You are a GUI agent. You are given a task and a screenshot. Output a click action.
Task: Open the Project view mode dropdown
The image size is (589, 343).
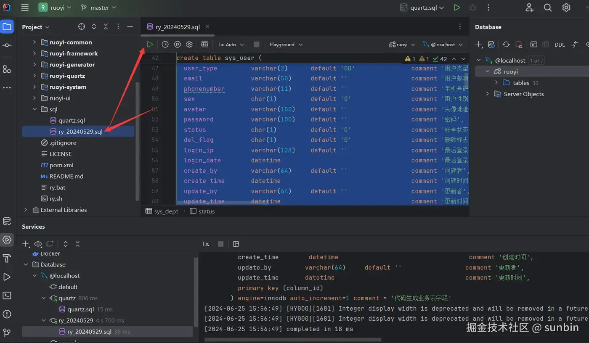coord(36,27)
